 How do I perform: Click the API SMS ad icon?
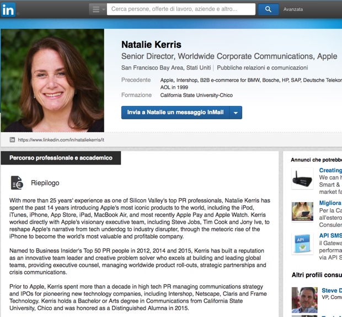(x=302, y=244)
